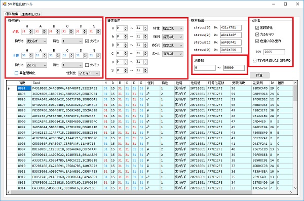Click the 消費数 maximum field showing 50000
The image size is (304, 201).
pos(234,68)
